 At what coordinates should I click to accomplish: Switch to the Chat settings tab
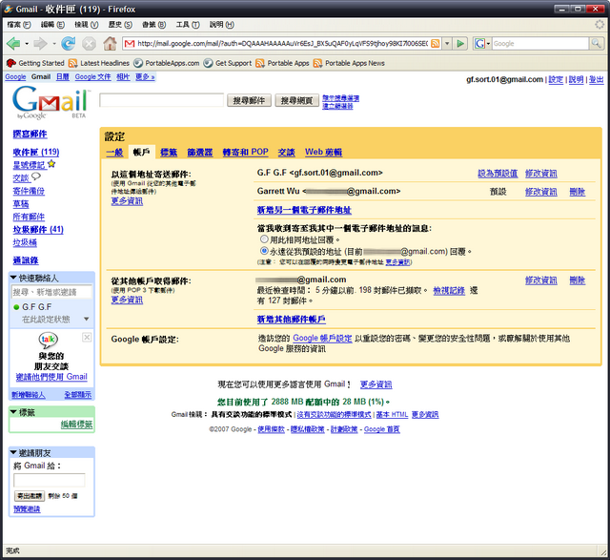pos(286,153)
